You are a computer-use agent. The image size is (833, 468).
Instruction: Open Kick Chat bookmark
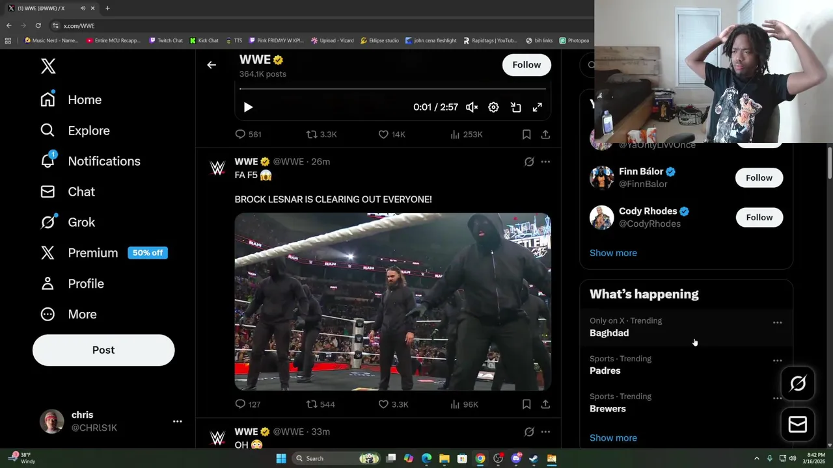pos(204,40)
